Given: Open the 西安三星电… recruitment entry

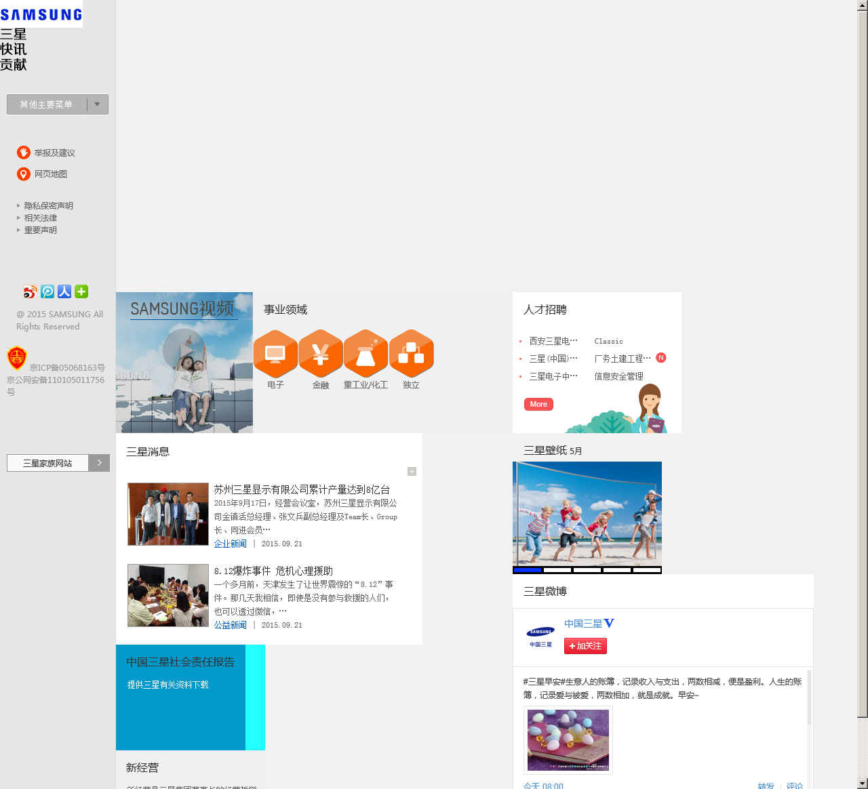Looking at the screenshot, I should [553, 341].
